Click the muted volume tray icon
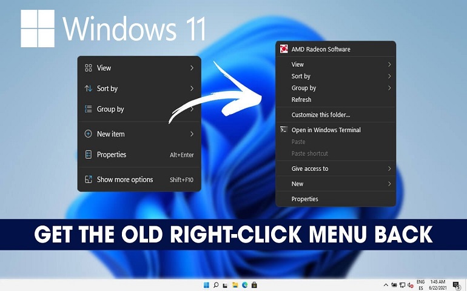This screenshot has width=467, height=291. pos(410,285)
